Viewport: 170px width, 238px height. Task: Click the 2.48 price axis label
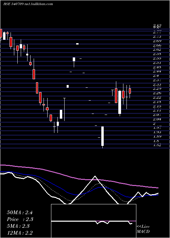pyautogui.click(x=157, y=67)
